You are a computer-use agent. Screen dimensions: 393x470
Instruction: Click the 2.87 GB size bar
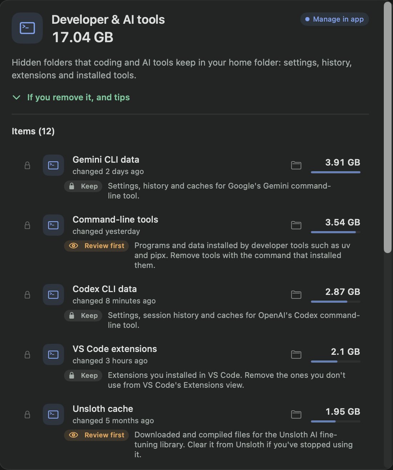tap(335, 301)
